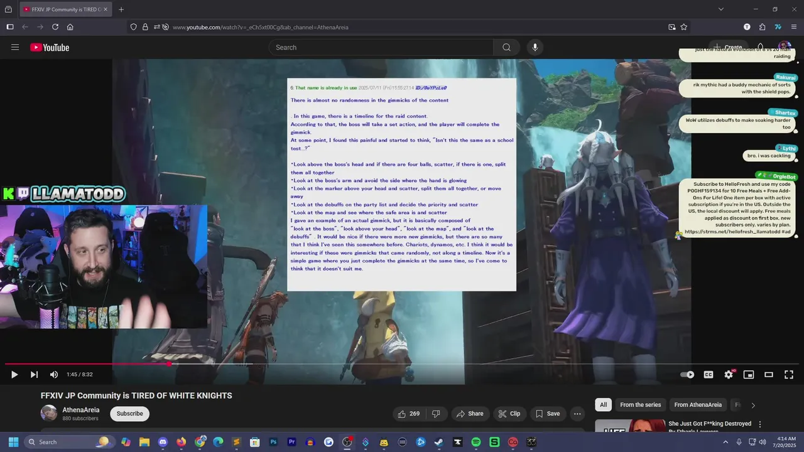This screenshot has height=452, width=804.
Task: Save the video to a playlist
Action: click(x=547, y=414)
